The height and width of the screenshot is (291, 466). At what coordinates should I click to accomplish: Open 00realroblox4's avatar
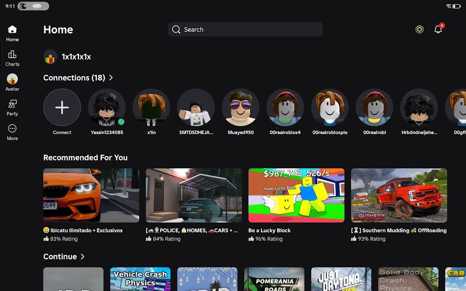[x=285, y=107]
